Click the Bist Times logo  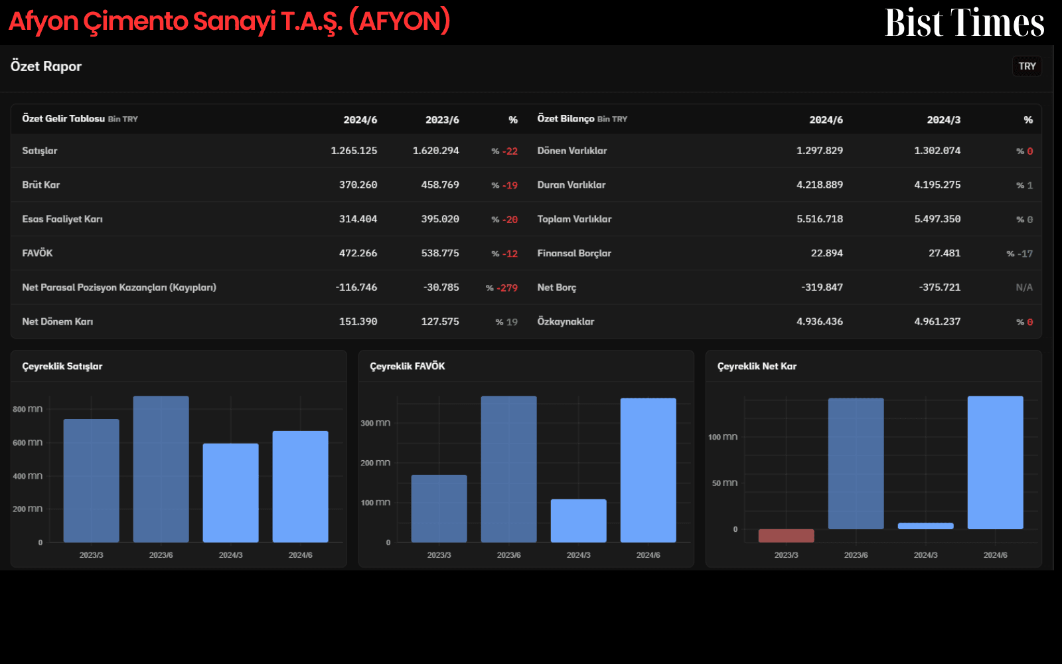[x=964, y=23]
